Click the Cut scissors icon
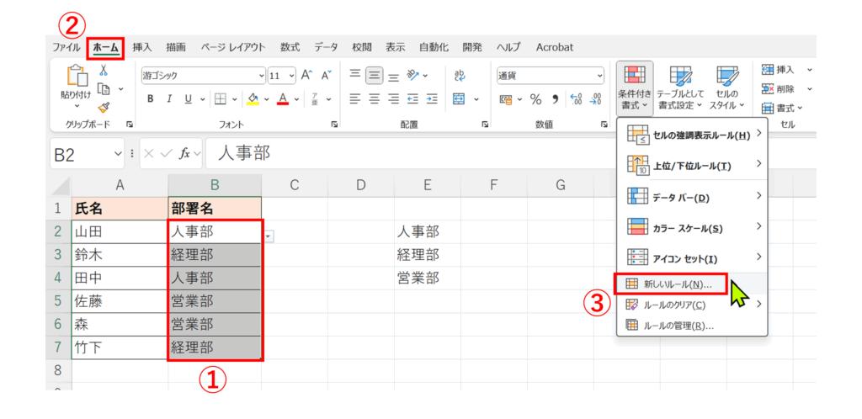Screen dimensions: 862x419 104,71
